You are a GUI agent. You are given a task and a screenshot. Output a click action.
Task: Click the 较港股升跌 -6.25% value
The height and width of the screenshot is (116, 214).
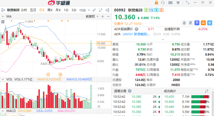point(202,29)
